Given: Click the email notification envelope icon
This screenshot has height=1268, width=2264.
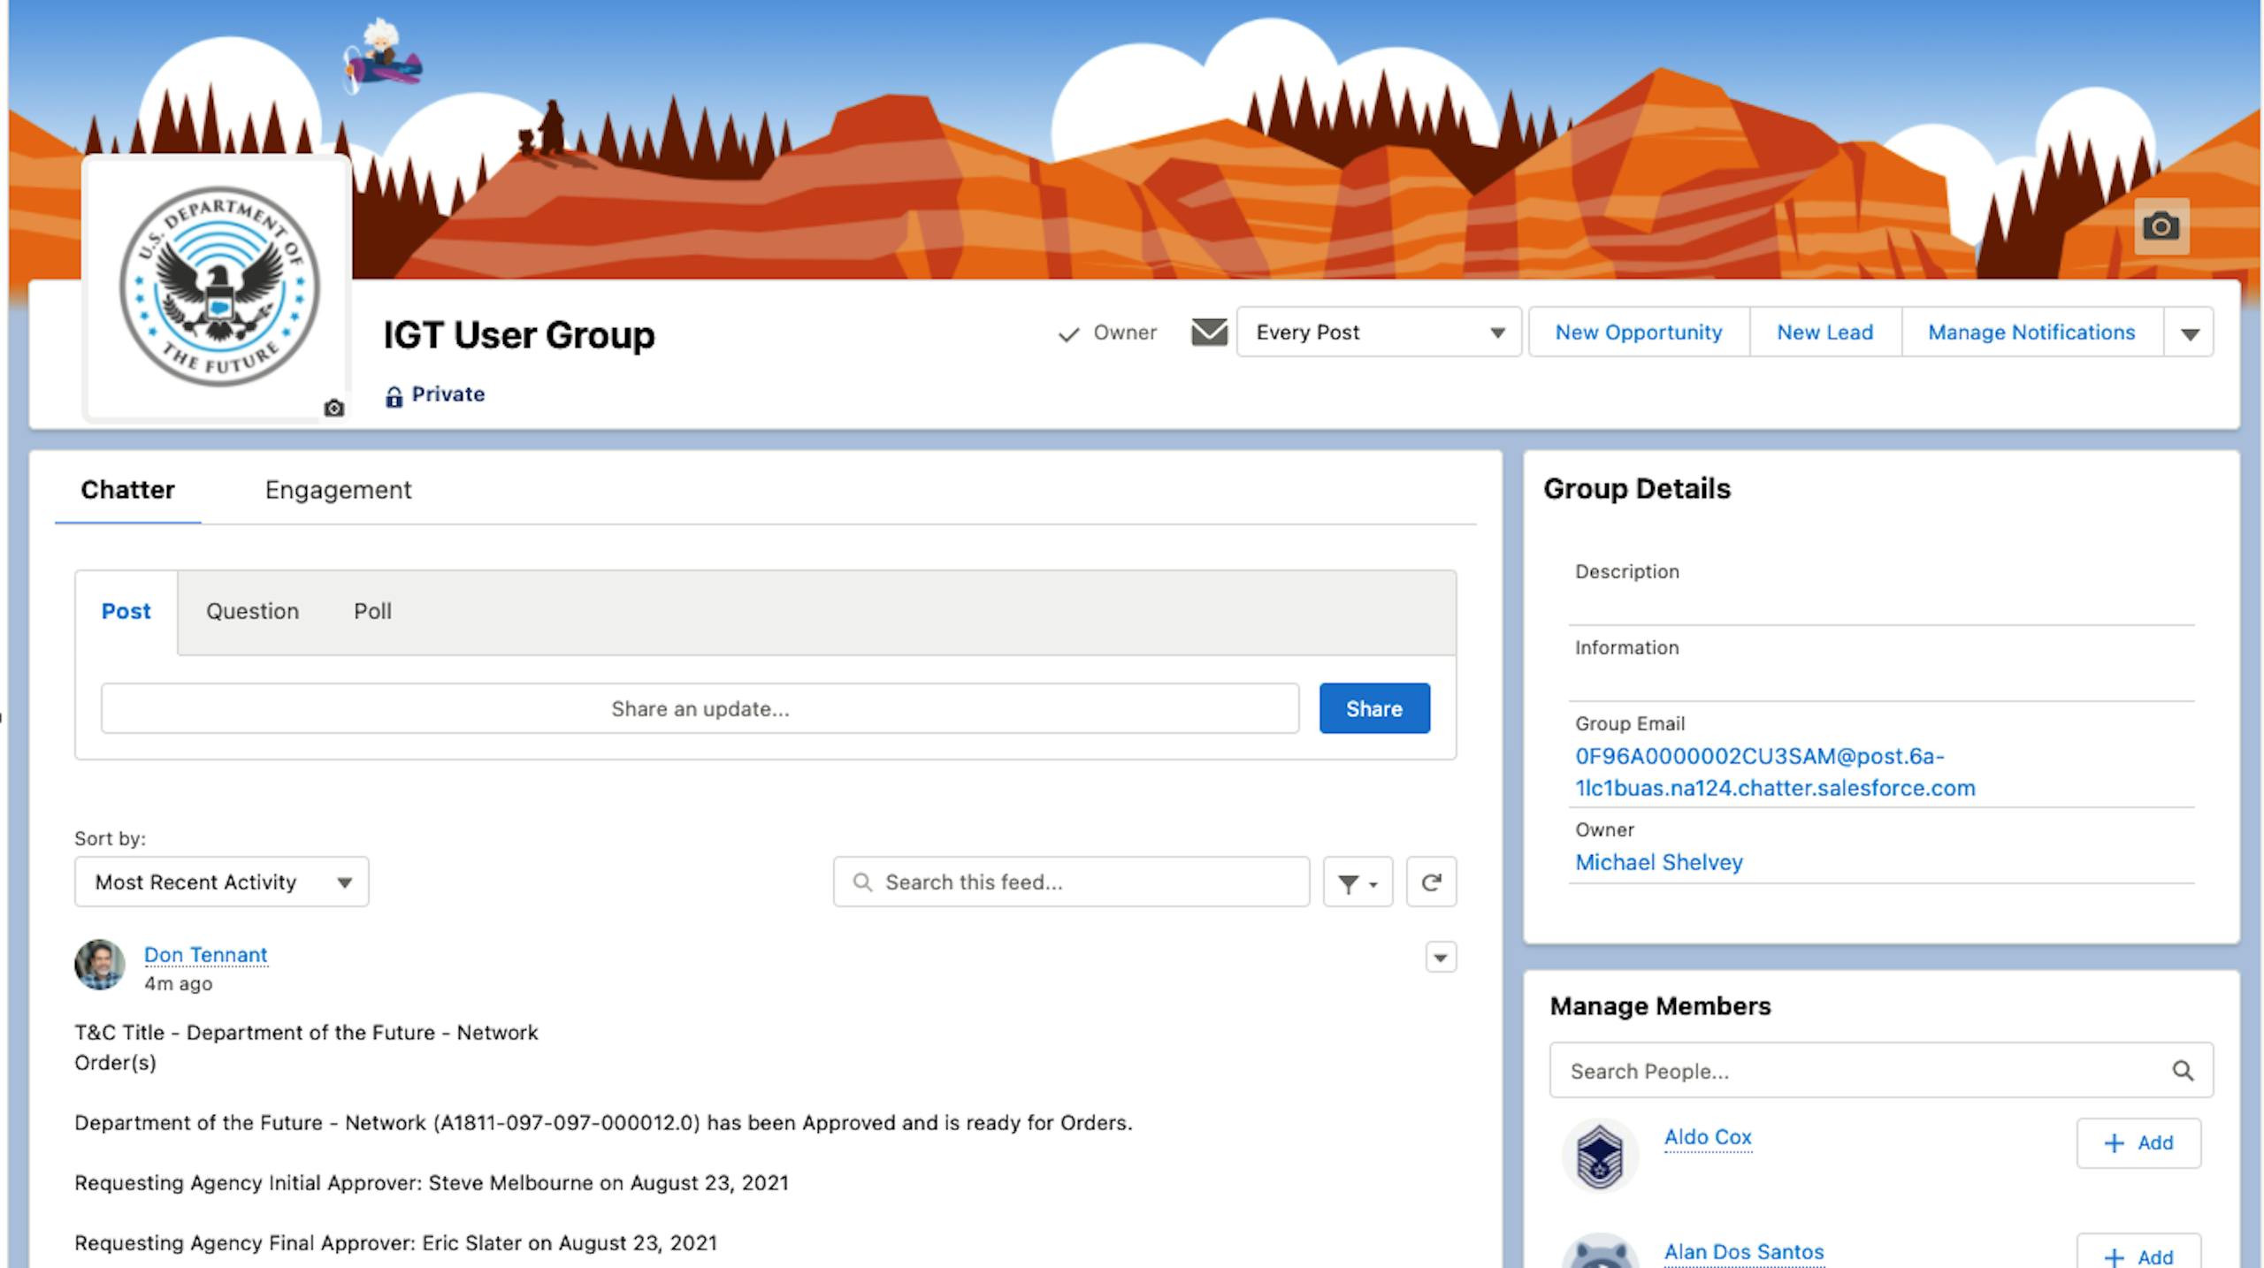Looking at the screenshot, I should pos(1208,332).
